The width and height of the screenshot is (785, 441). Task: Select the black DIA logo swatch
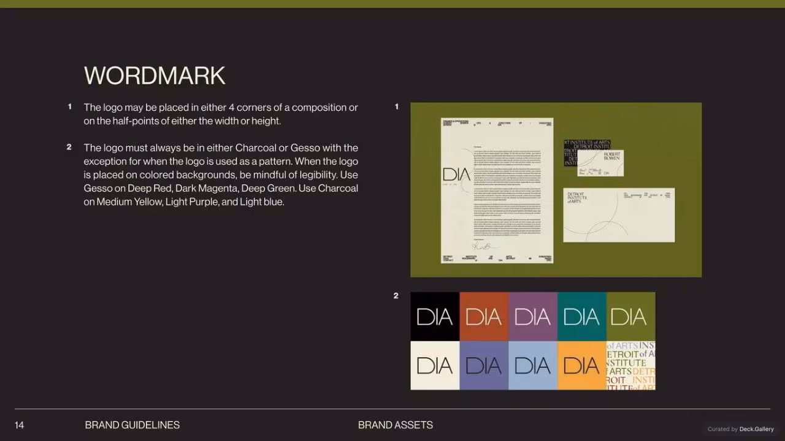(x=435, y=317)
